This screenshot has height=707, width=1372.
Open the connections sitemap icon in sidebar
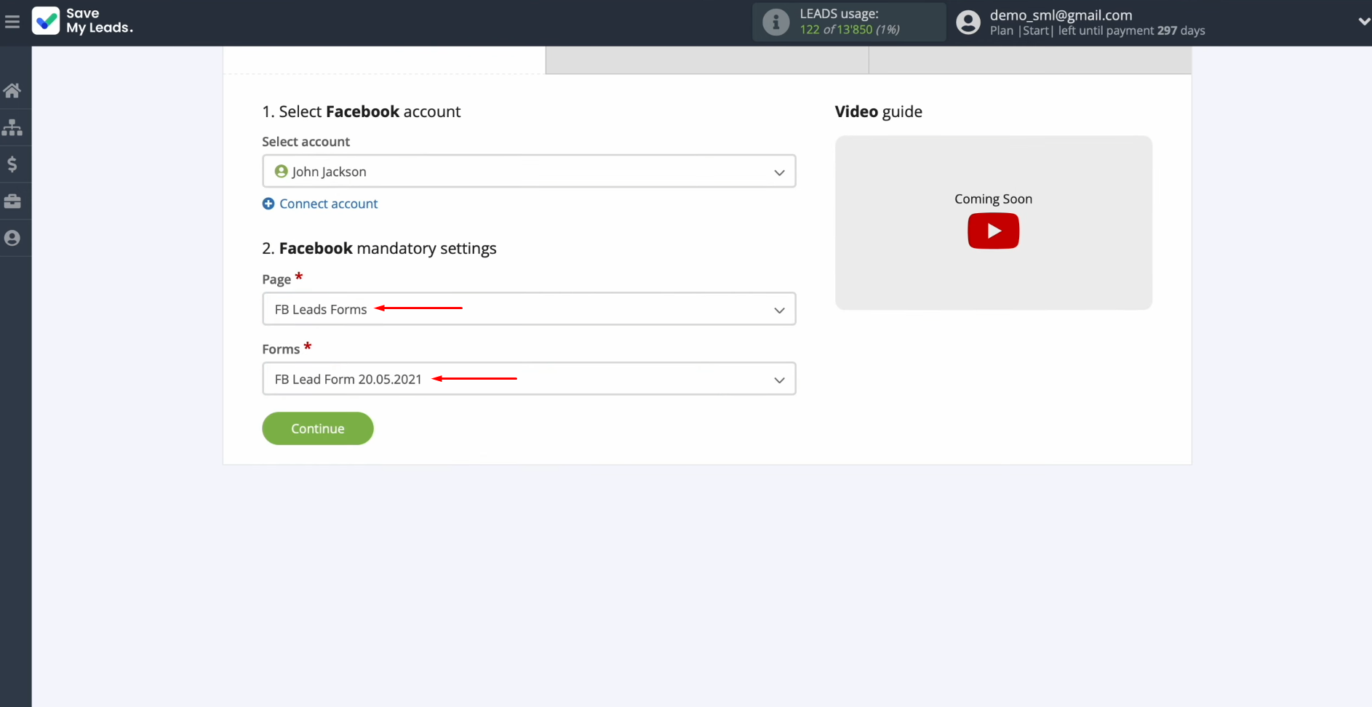pos(12,128)
